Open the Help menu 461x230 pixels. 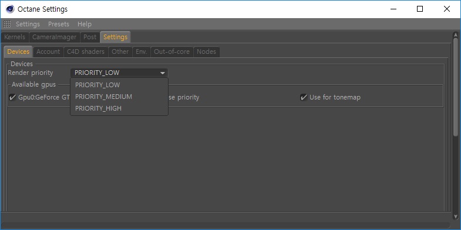click(85, 24)
